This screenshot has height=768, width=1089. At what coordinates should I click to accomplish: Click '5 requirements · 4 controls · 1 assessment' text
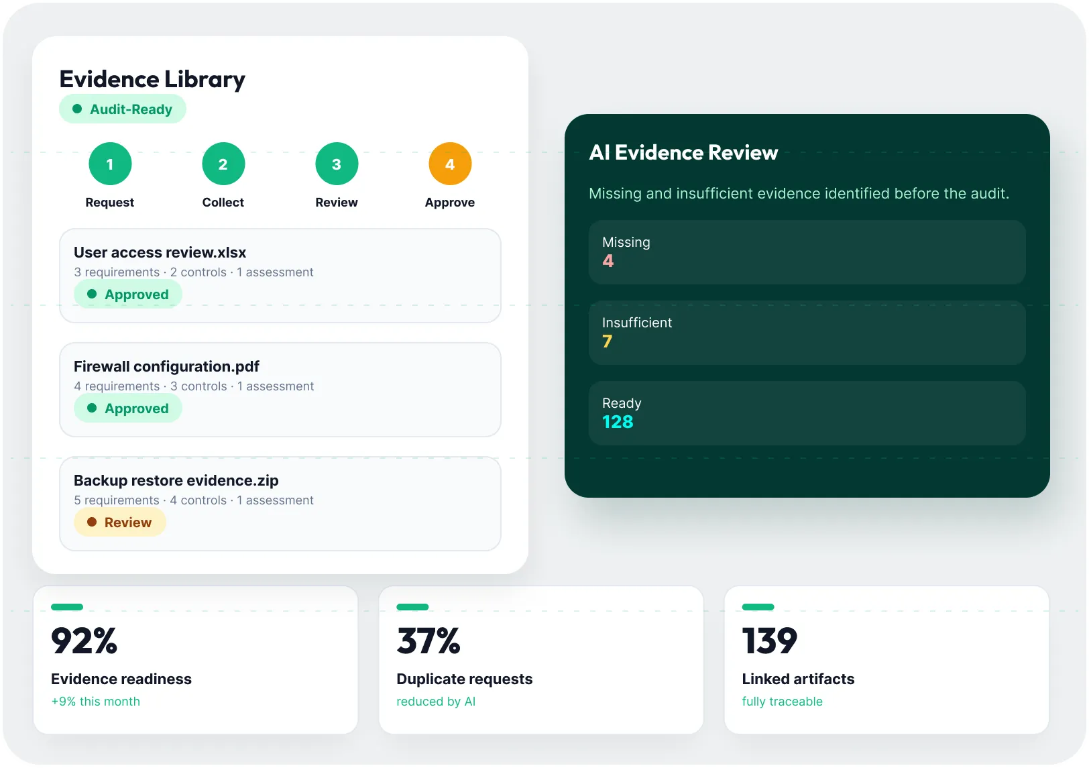[x=194, y=500]
